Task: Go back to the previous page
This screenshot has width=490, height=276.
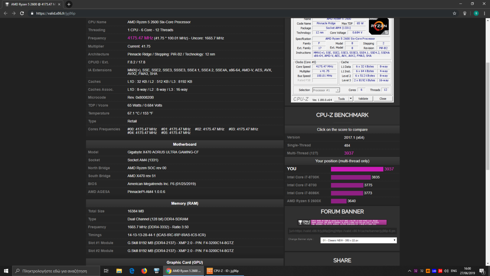Action: tap(5, 13)
